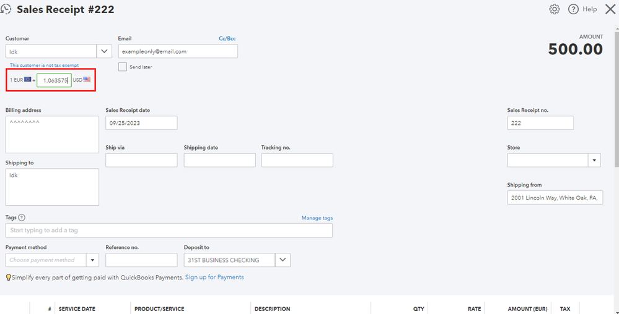Expand the Deposit to account dropdown
Viewport: 619px width, 314px height.
pyautogui.click(x=283, y=260)
